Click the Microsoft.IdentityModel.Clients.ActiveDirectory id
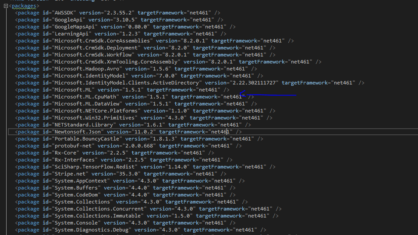418x235 pixels. click(x=127, y=83)
